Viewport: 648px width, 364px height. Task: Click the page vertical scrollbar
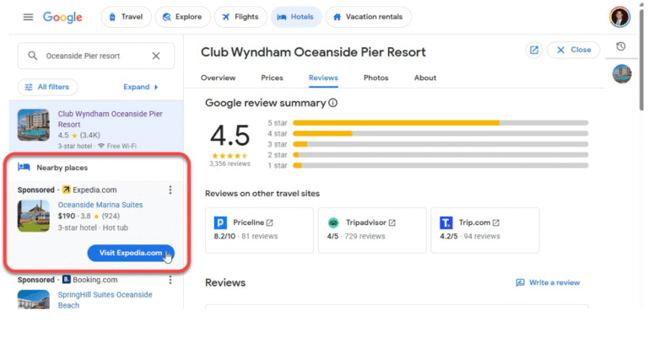(x=641, y=58)
